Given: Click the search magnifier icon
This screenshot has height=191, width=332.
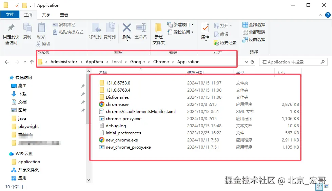Looking at the screenshot, I should click(323, 62).
